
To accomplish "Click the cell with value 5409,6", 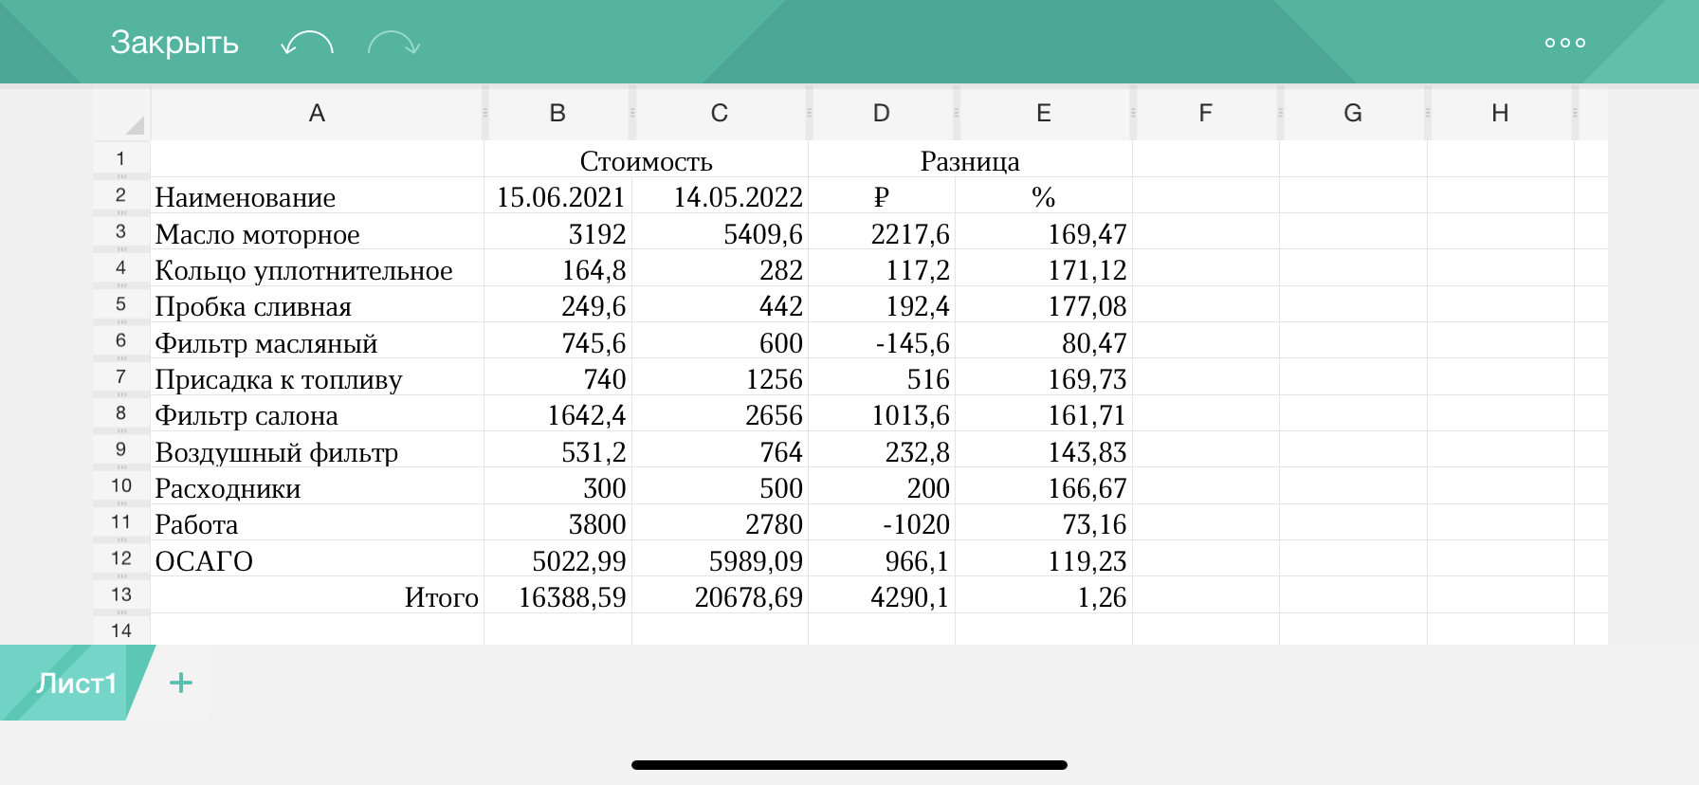I will [x=720, y=232].
